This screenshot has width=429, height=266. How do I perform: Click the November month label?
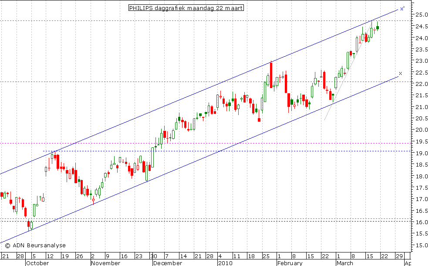(105, 263)
